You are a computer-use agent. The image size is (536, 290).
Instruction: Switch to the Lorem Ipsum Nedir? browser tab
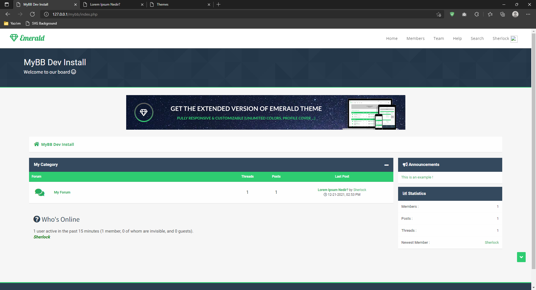click(113, 4)
